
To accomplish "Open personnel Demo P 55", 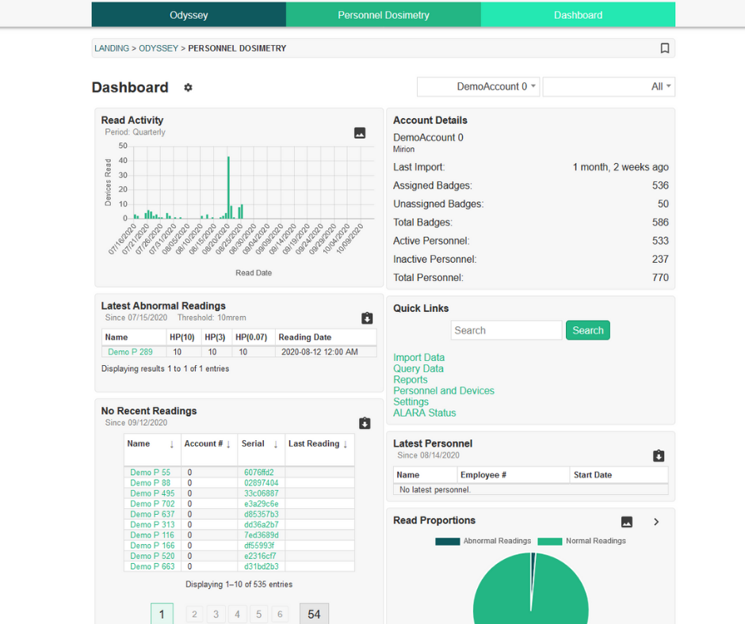I will [x=150, y=473].
